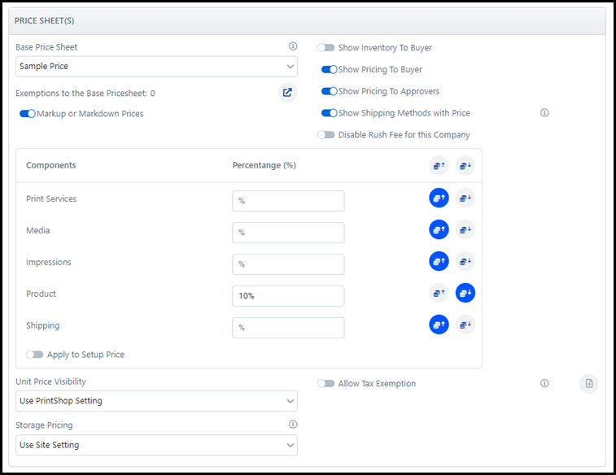Image resolution: width=616 pixels, height=475 pixels.
Task: Expand the Unit Price Visibility dropdown
Action: point(156,401)
